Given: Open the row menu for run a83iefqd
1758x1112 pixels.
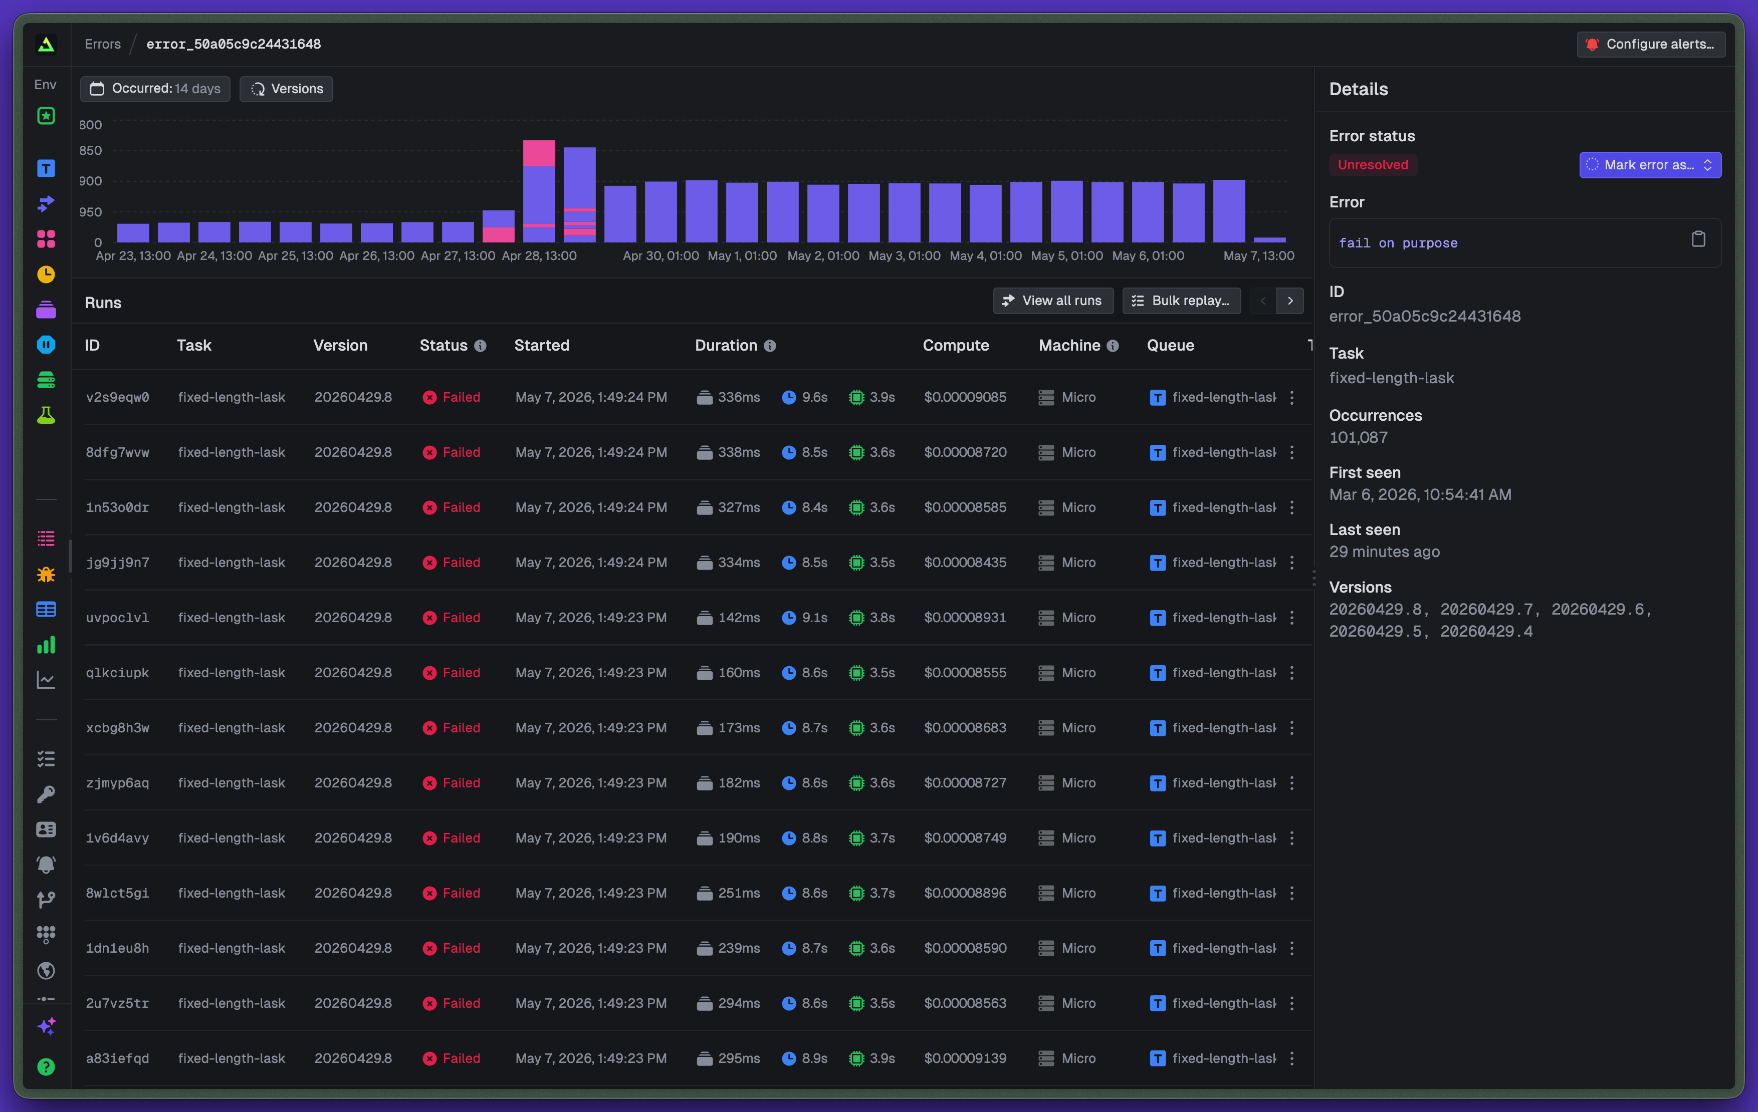Looking at the screenshot, I should pyautogui.click(x=1291, y=1059).
